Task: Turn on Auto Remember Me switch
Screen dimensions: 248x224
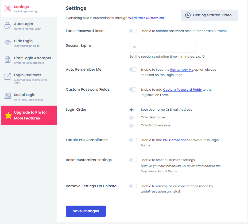Action: [133, 69]
